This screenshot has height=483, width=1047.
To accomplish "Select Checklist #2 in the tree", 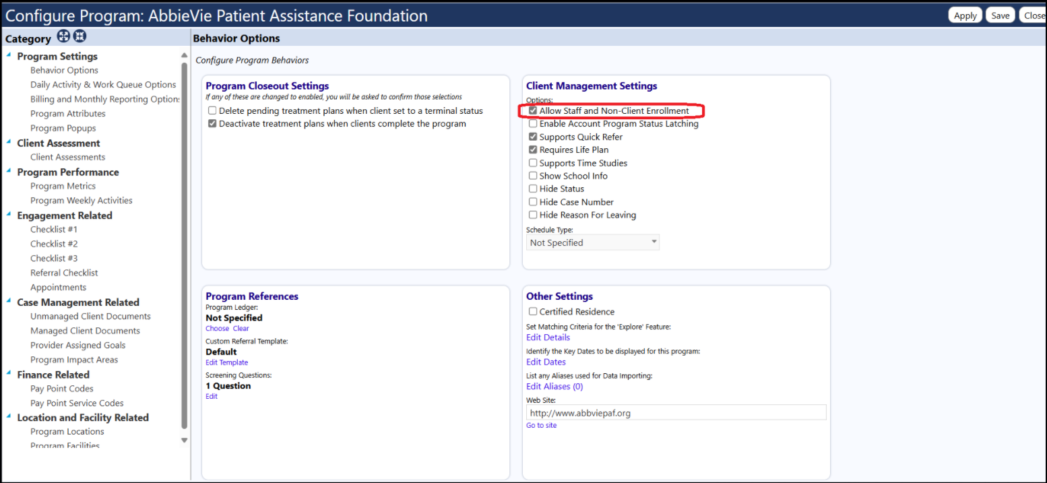I will (54, 244).
